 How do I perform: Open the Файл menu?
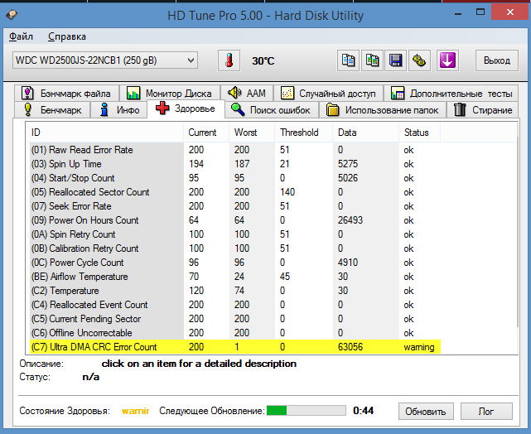point(22,36)
